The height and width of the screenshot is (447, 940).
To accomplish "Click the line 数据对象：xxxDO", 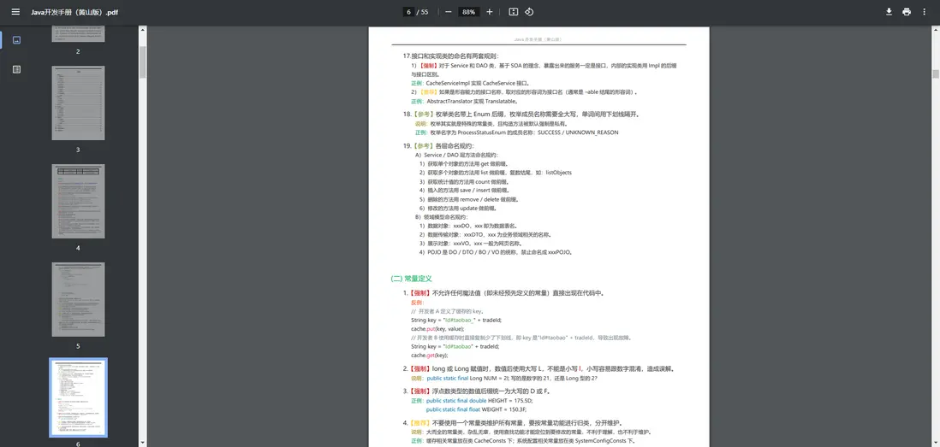I will pyautogui.click(x=467, y=226).
